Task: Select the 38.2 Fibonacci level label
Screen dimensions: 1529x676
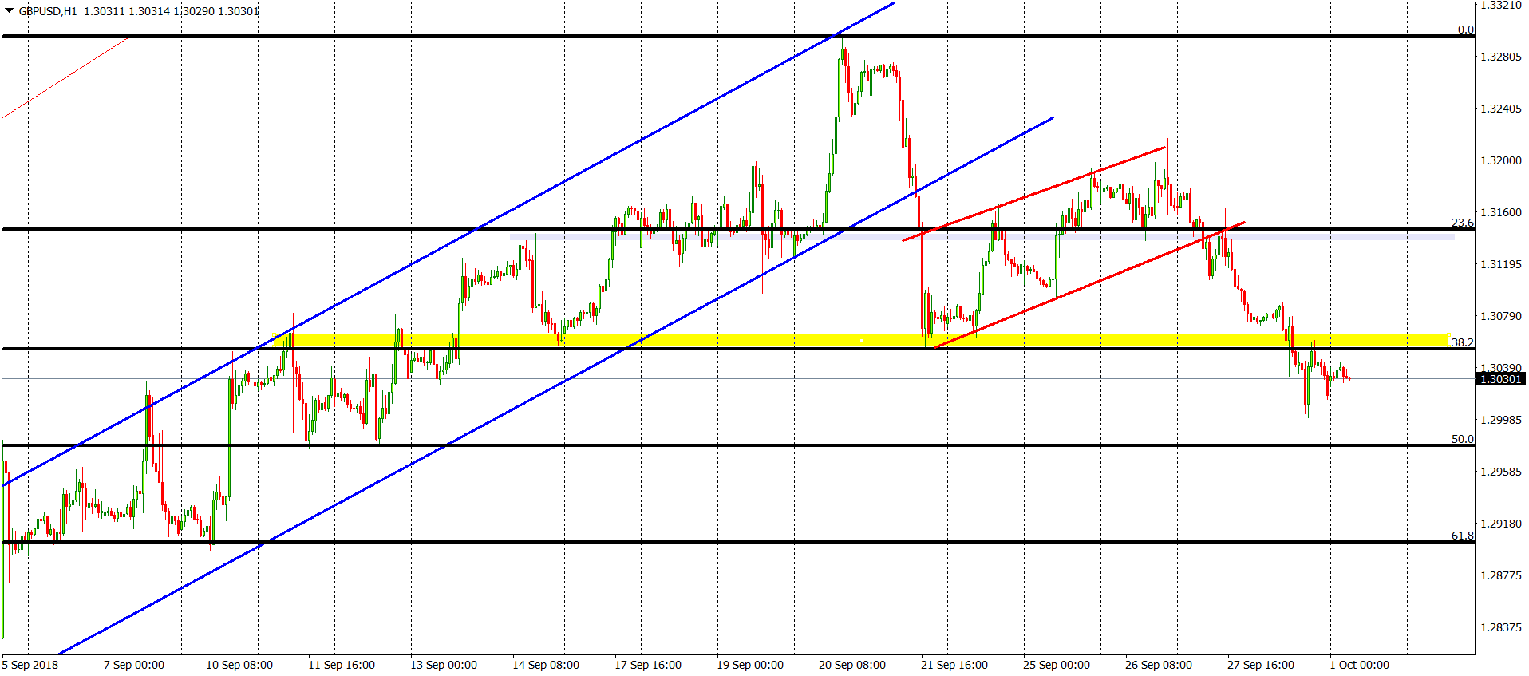Action: 1462,342
